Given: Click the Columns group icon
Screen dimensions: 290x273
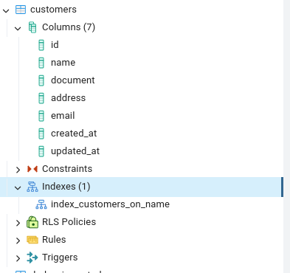Looking at the screenshot, I should (32, 27).
